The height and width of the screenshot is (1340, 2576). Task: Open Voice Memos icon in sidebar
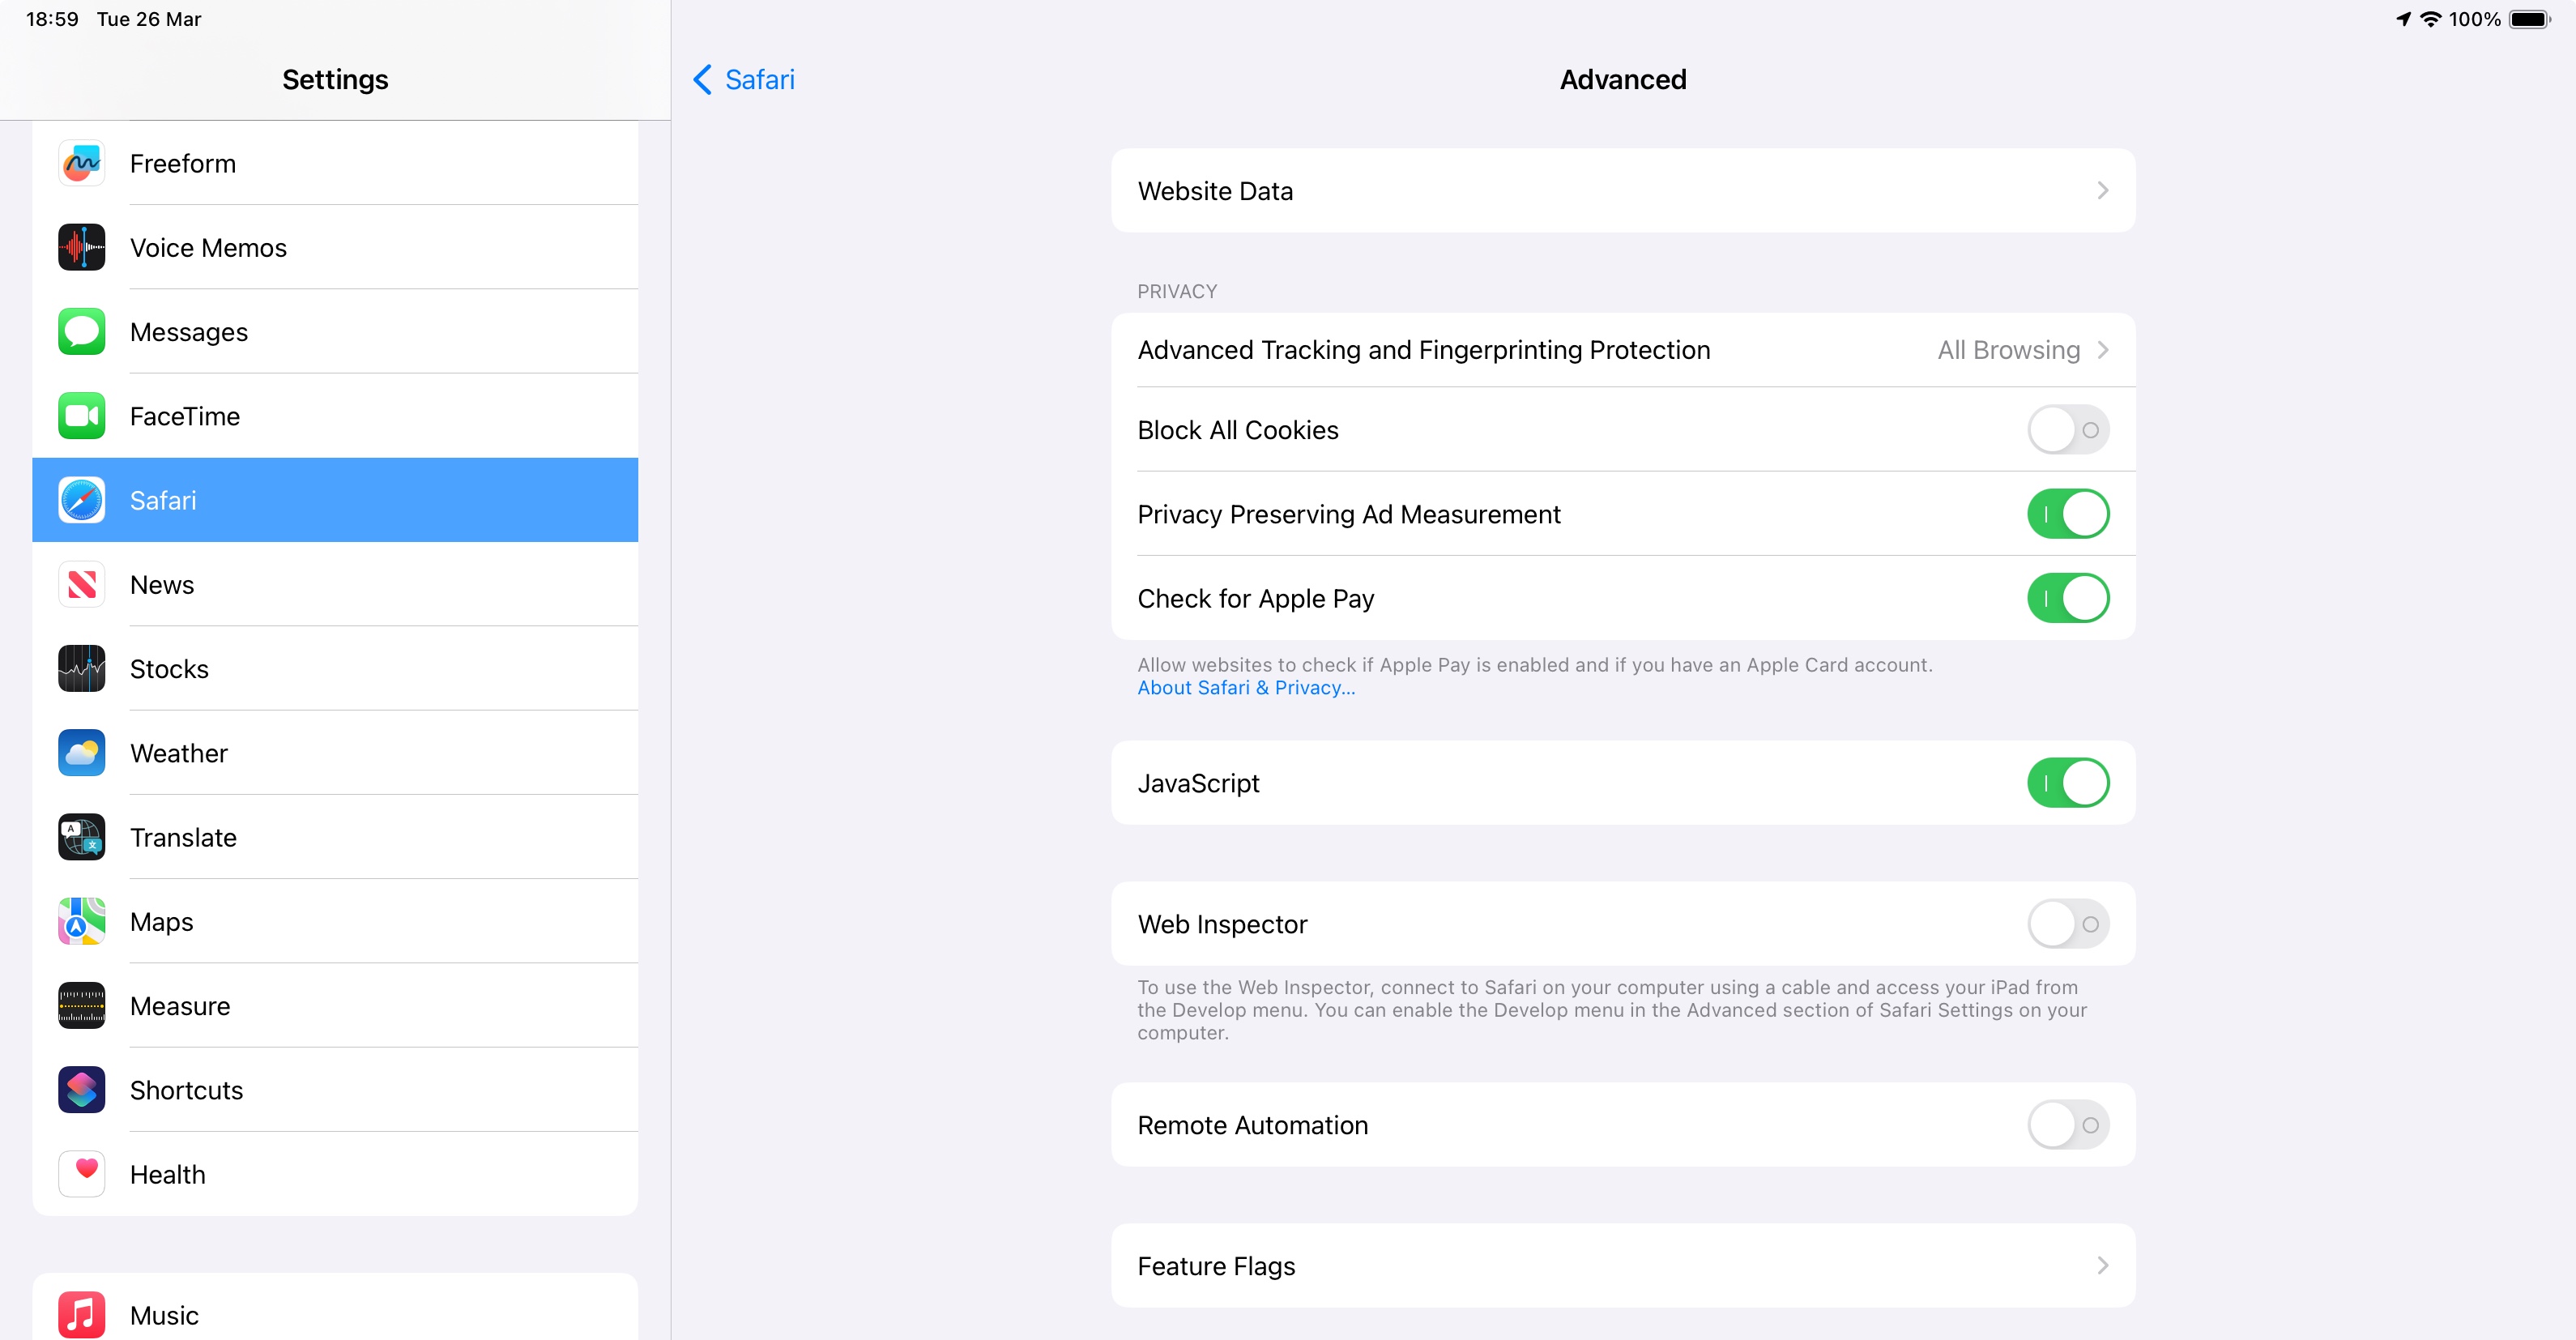81,248
